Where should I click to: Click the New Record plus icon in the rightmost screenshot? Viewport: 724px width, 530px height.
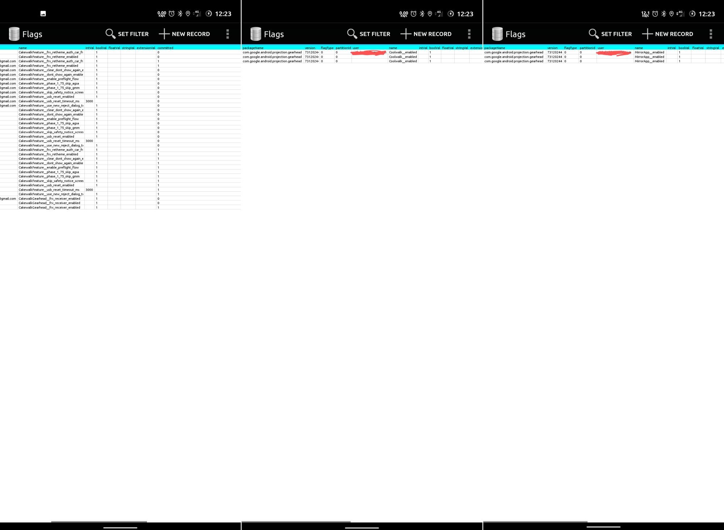point(647,34)
